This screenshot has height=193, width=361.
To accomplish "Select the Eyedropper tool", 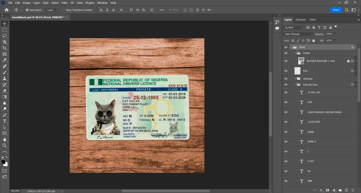I will click(x=4, y=60).
